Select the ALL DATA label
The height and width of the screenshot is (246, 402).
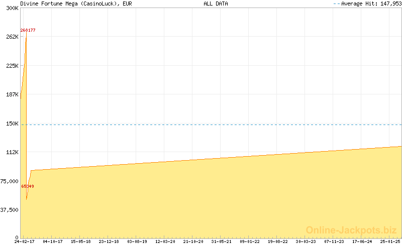tap(216, 4)
